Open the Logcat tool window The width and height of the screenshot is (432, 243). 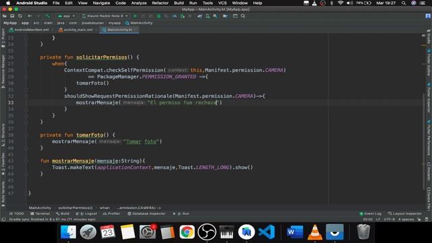click(x=86, y=213)
